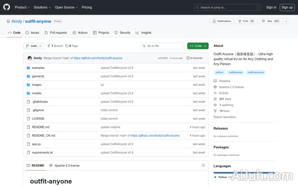Click the Go to file search field
Screen dimensions: 298x186
click(162, 46)
